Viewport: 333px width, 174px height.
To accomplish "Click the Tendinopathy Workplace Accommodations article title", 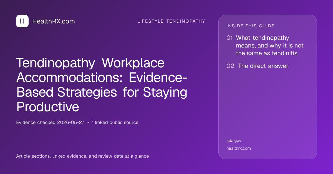I will [102, 85].
